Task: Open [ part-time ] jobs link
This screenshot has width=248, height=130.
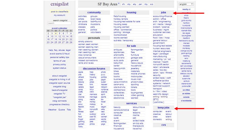Action: click(x=158, y=102)
